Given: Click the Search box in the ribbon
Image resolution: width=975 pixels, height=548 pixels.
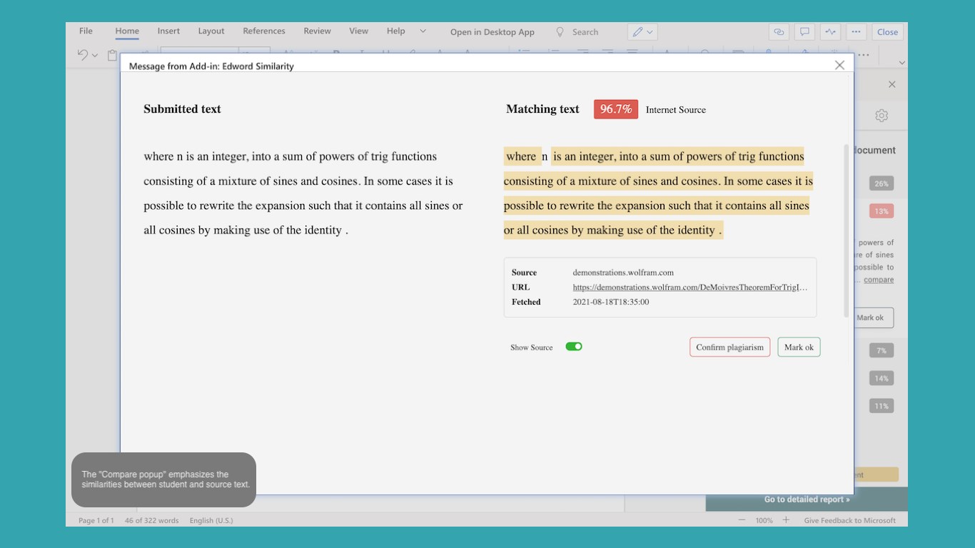Looking at the screenshot, I should tap(585, 32).
